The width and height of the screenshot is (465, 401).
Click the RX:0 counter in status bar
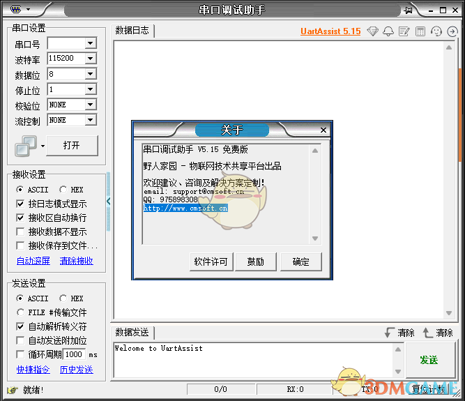tap(294, 389)
